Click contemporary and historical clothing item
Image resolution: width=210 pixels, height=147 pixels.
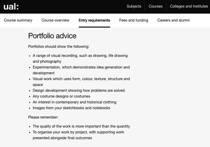coord(74,102)
